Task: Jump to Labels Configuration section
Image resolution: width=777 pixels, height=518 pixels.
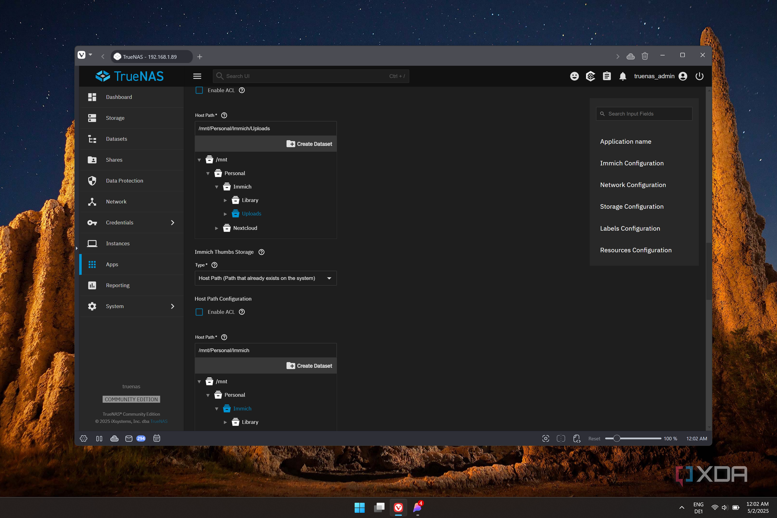Action: coord(630,228)
